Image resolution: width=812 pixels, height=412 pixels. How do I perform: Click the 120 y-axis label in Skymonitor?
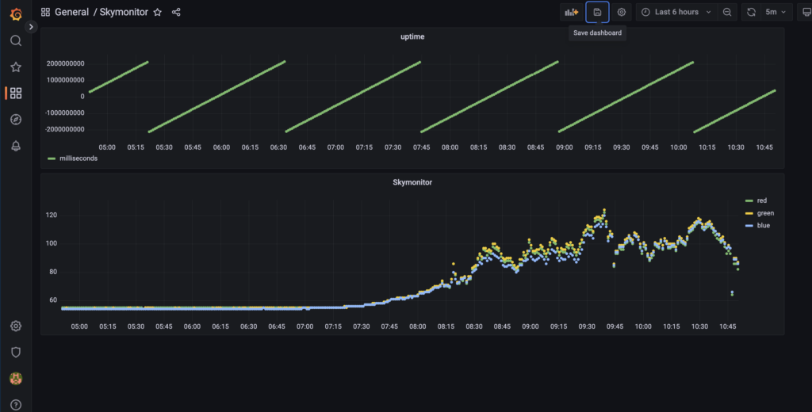click(52, 215)
